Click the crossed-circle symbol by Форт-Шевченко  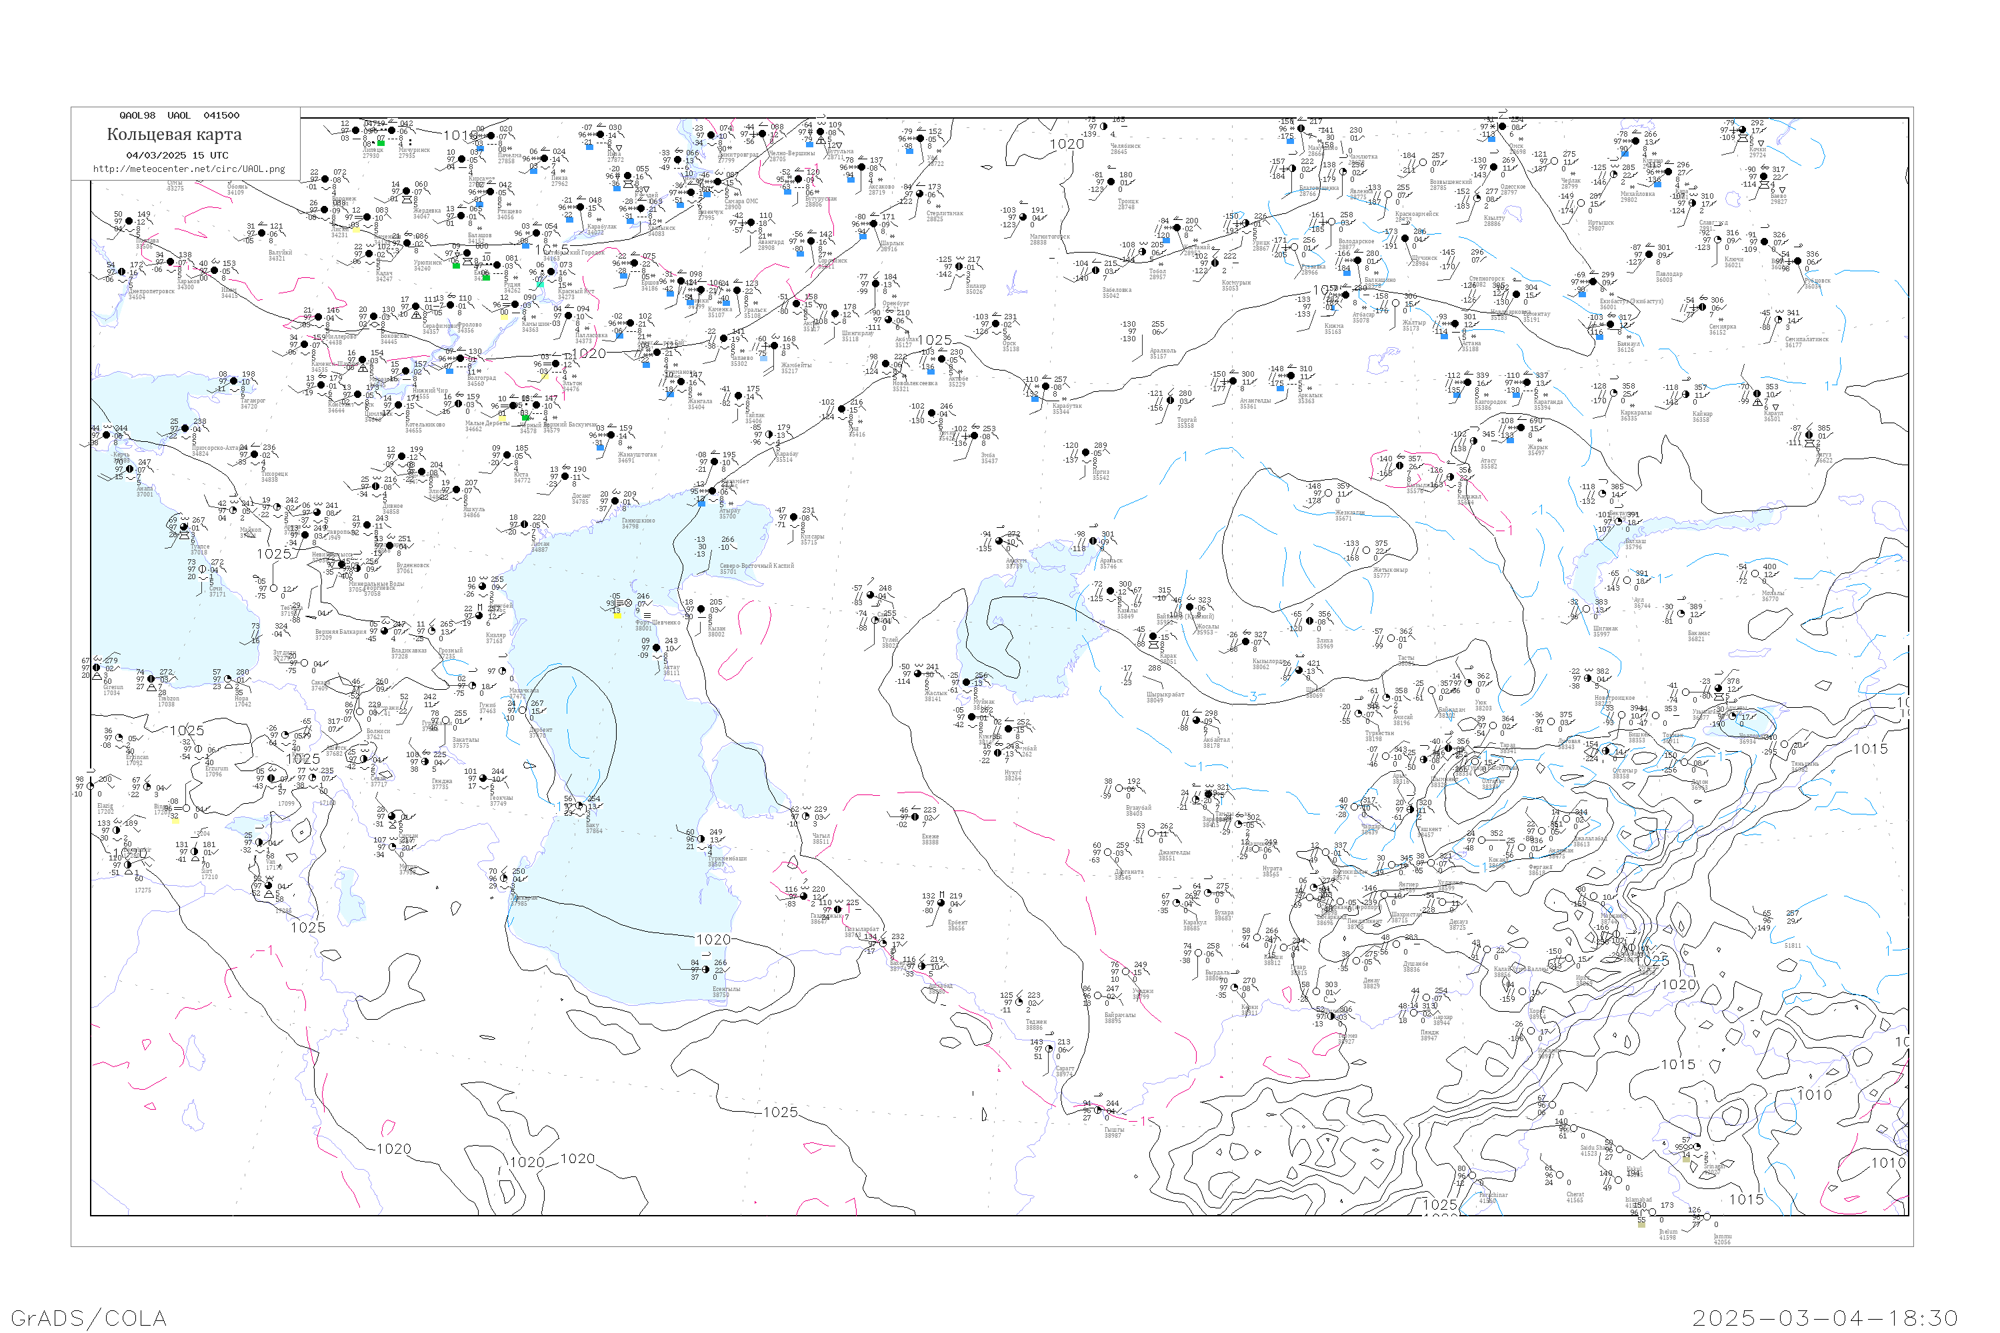(629, 603)
